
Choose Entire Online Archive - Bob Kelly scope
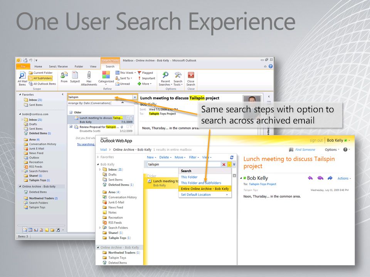205,189
